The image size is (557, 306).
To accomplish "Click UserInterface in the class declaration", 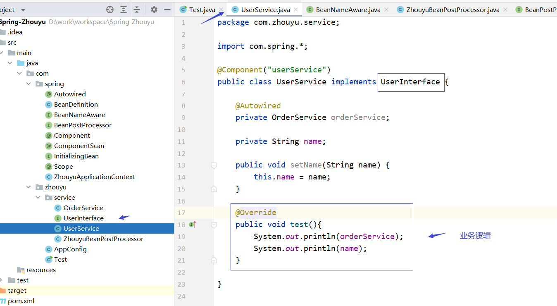I will click(410, 82).
